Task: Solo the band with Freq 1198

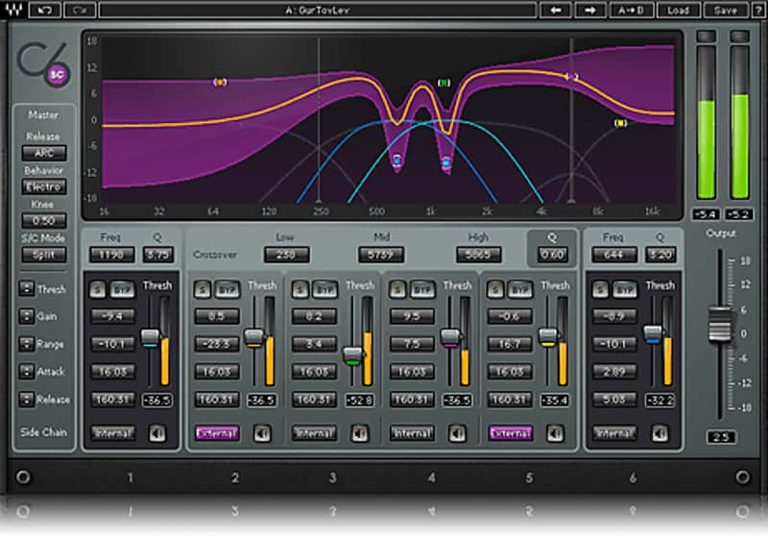Action: pyautogui.click(x=98, y=289)
